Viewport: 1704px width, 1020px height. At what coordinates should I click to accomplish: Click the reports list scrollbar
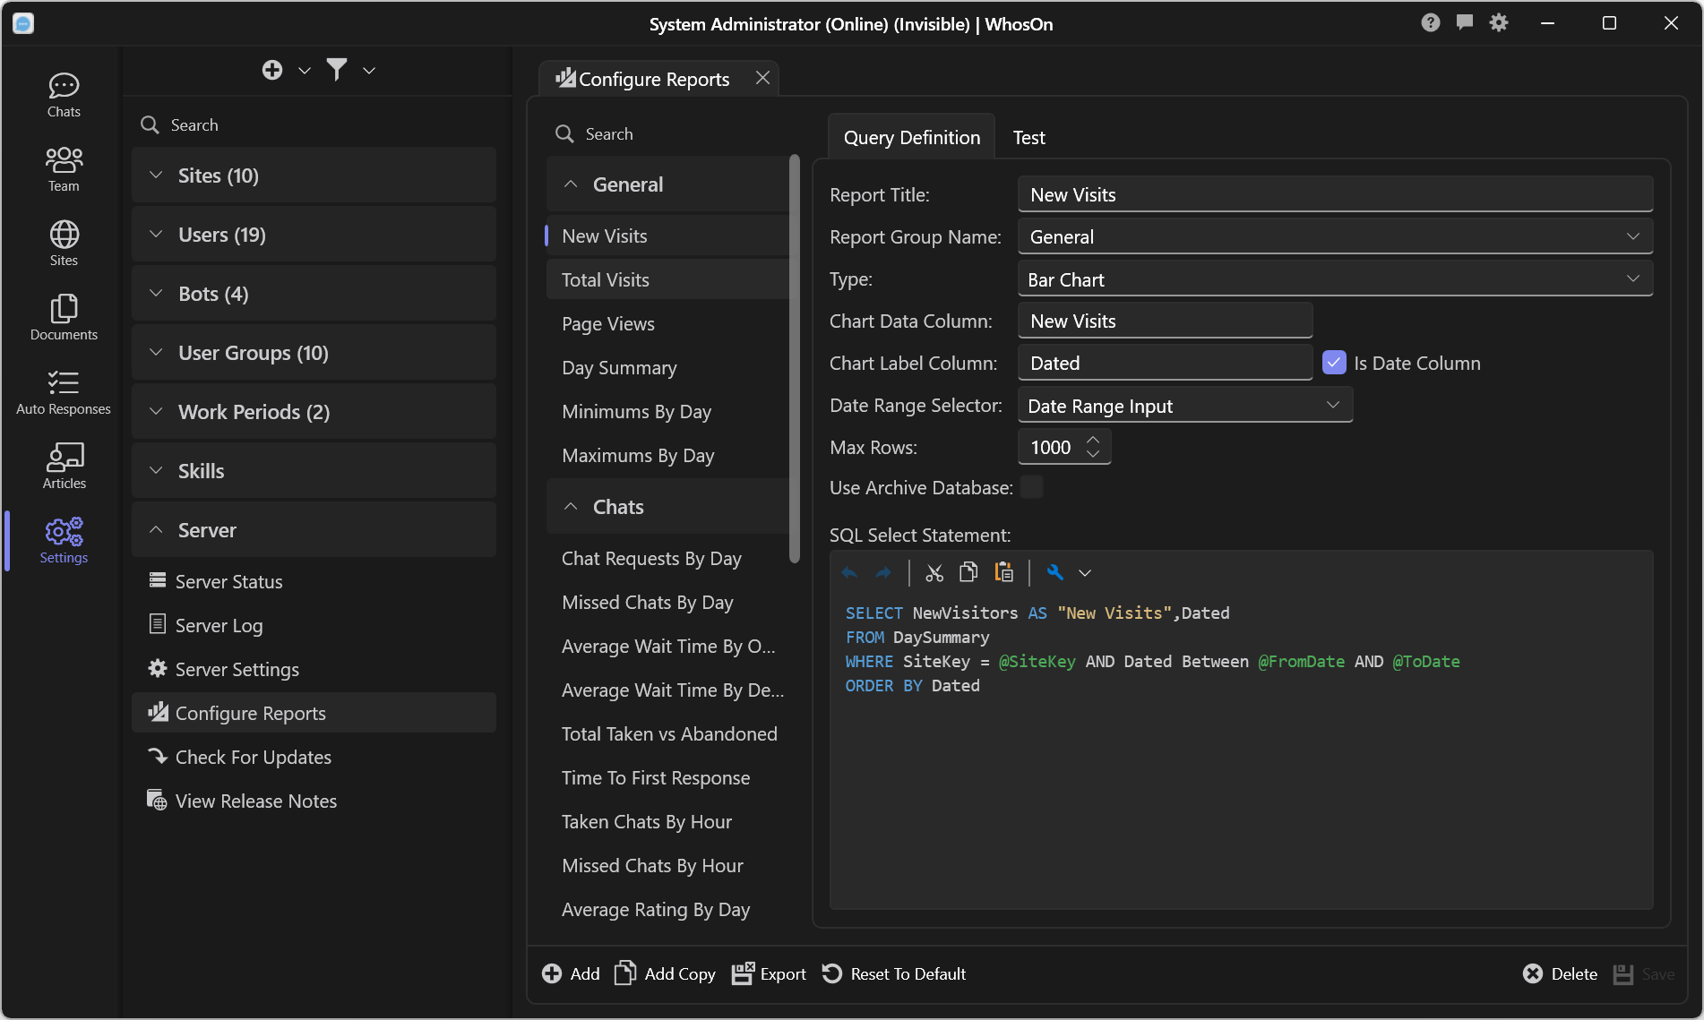[794, 358]
